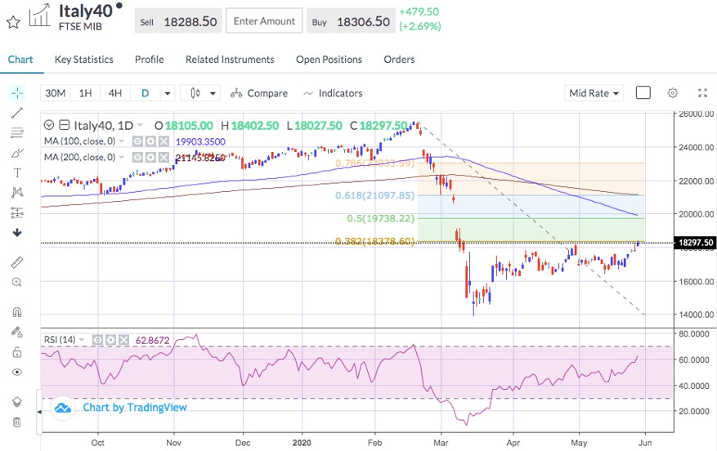The height and width of the screenshot is (451, 717).
Task: Expand the timeframe dropdown arrow
Action: pyautogui.click(x=168, y=93)
